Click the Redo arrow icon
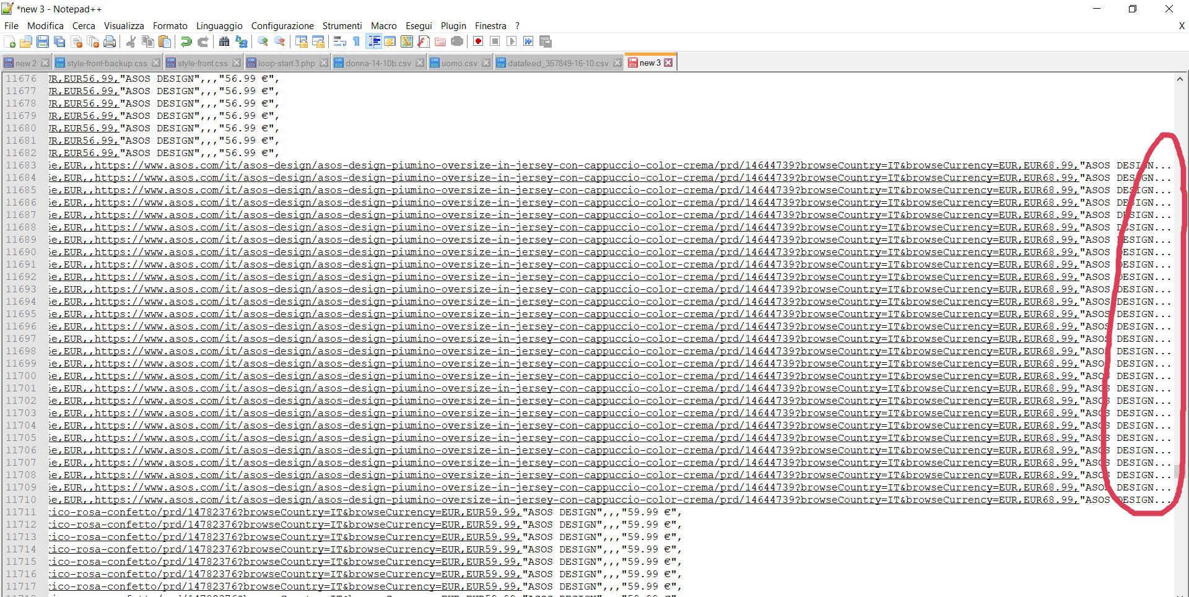Screen dimensions: 1189x597 point(203,41)
